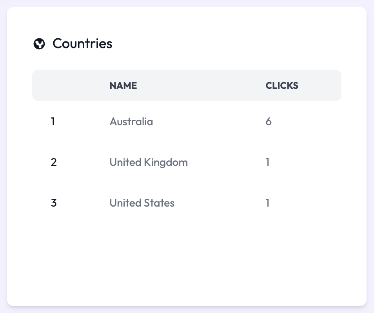
Task: Click the globe icon beside Countries
Action: 39,44
